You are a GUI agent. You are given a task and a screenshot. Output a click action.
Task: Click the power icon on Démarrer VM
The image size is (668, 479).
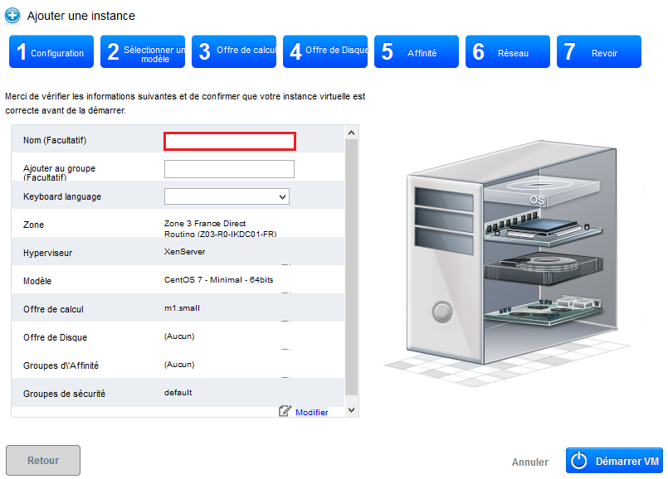(580, 462)
